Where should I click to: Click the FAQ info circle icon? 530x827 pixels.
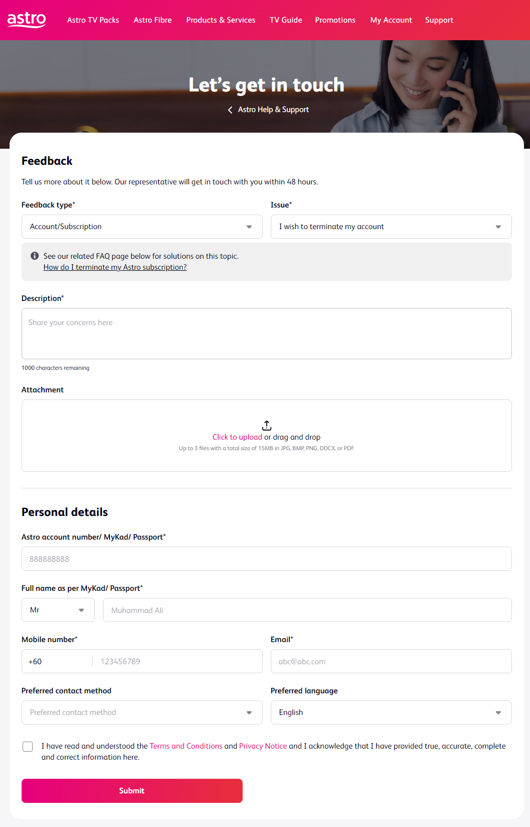point(35,256)
